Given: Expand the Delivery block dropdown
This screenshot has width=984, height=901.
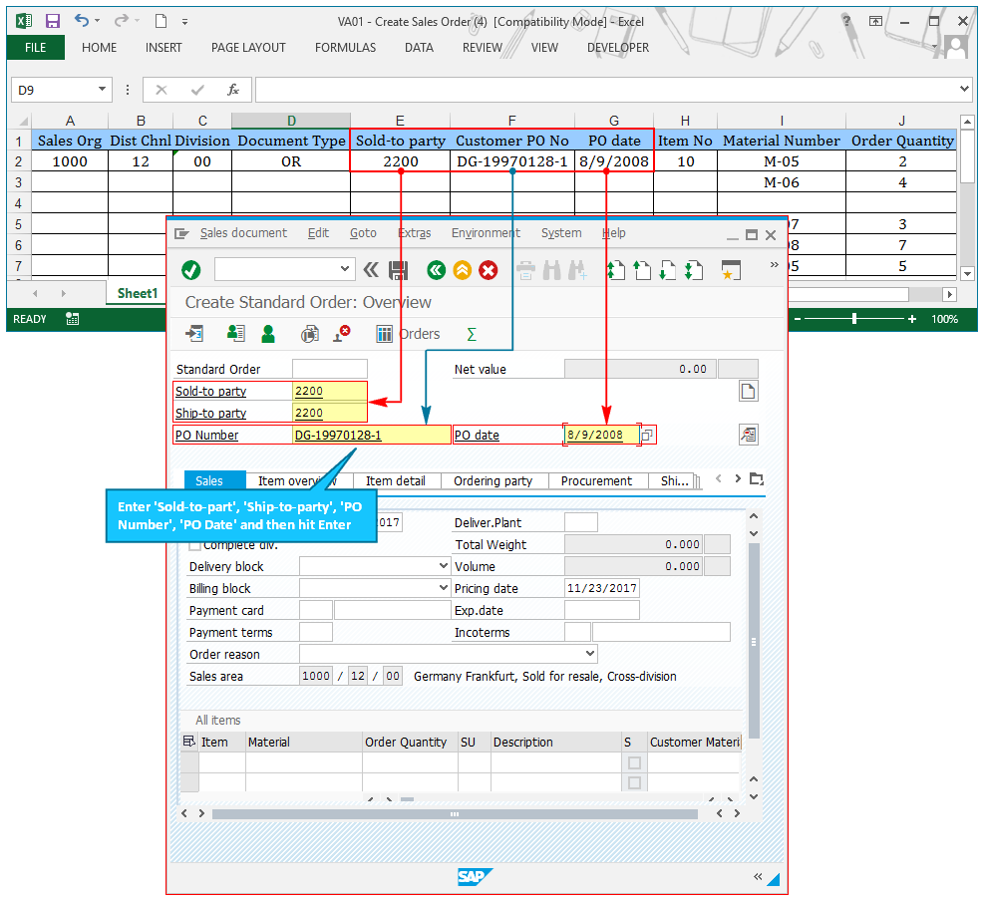Looking at the screenshot, I should [444, 566].
